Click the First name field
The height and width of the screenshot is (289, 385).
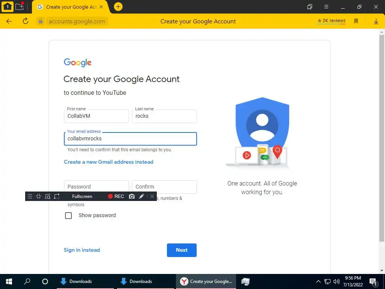[x=96, y=116]
